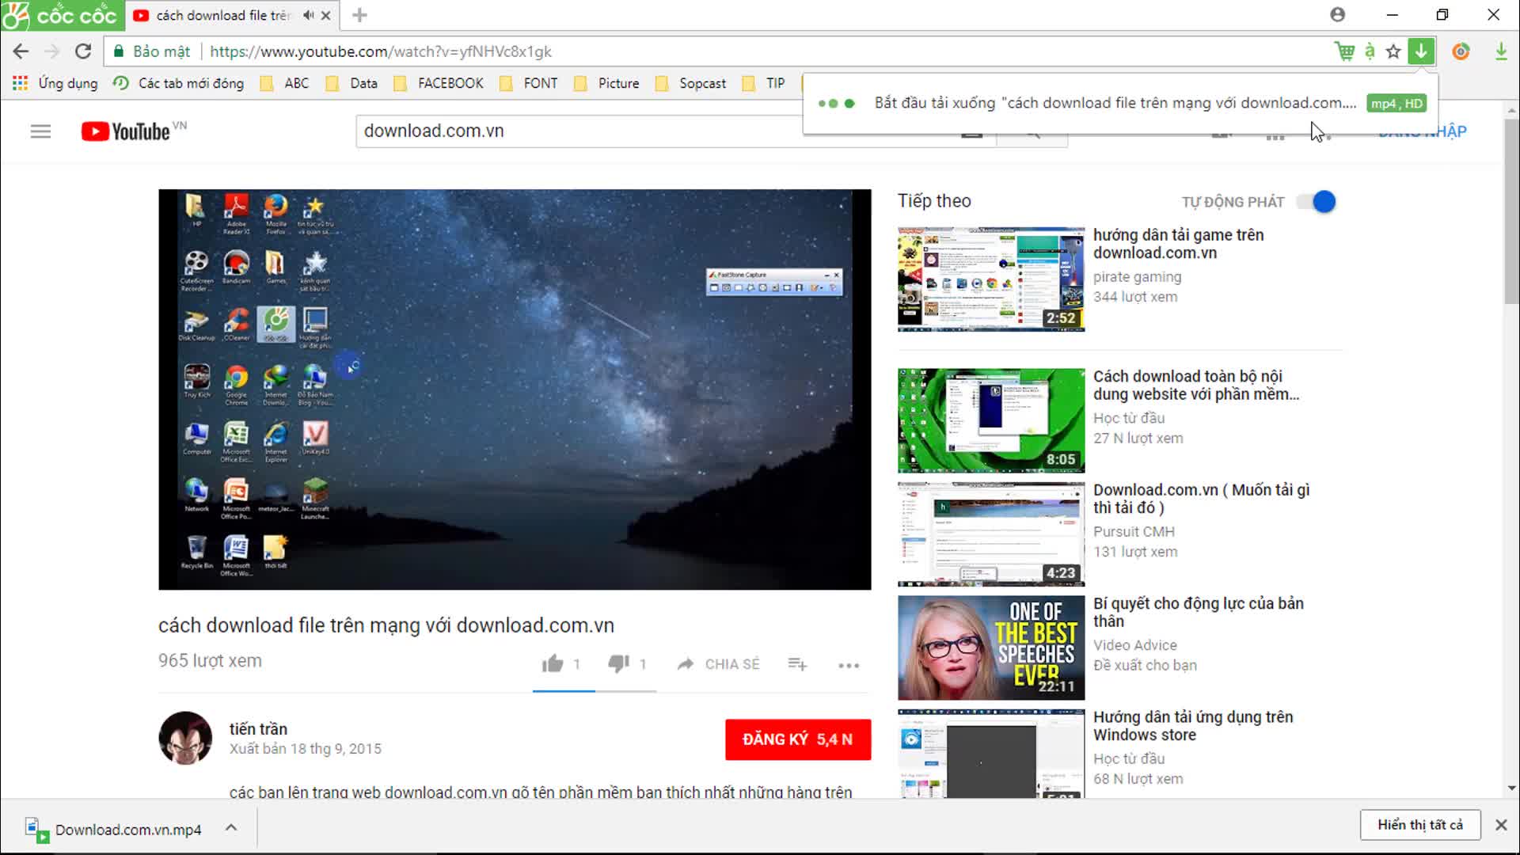This screenshot has width=1520, height=855.
Task: Open Các tab mới đóng recent tabs
Action: pos(179,83)
